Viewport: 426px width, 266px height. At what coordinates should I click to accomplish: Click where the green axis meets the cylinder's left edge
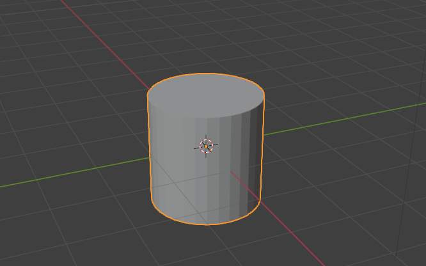coord(150,158)
